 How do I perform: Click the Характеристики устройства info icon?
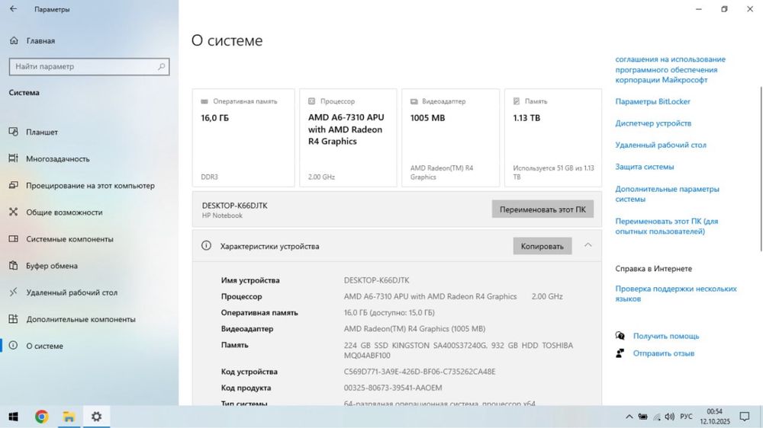point(206,246)
